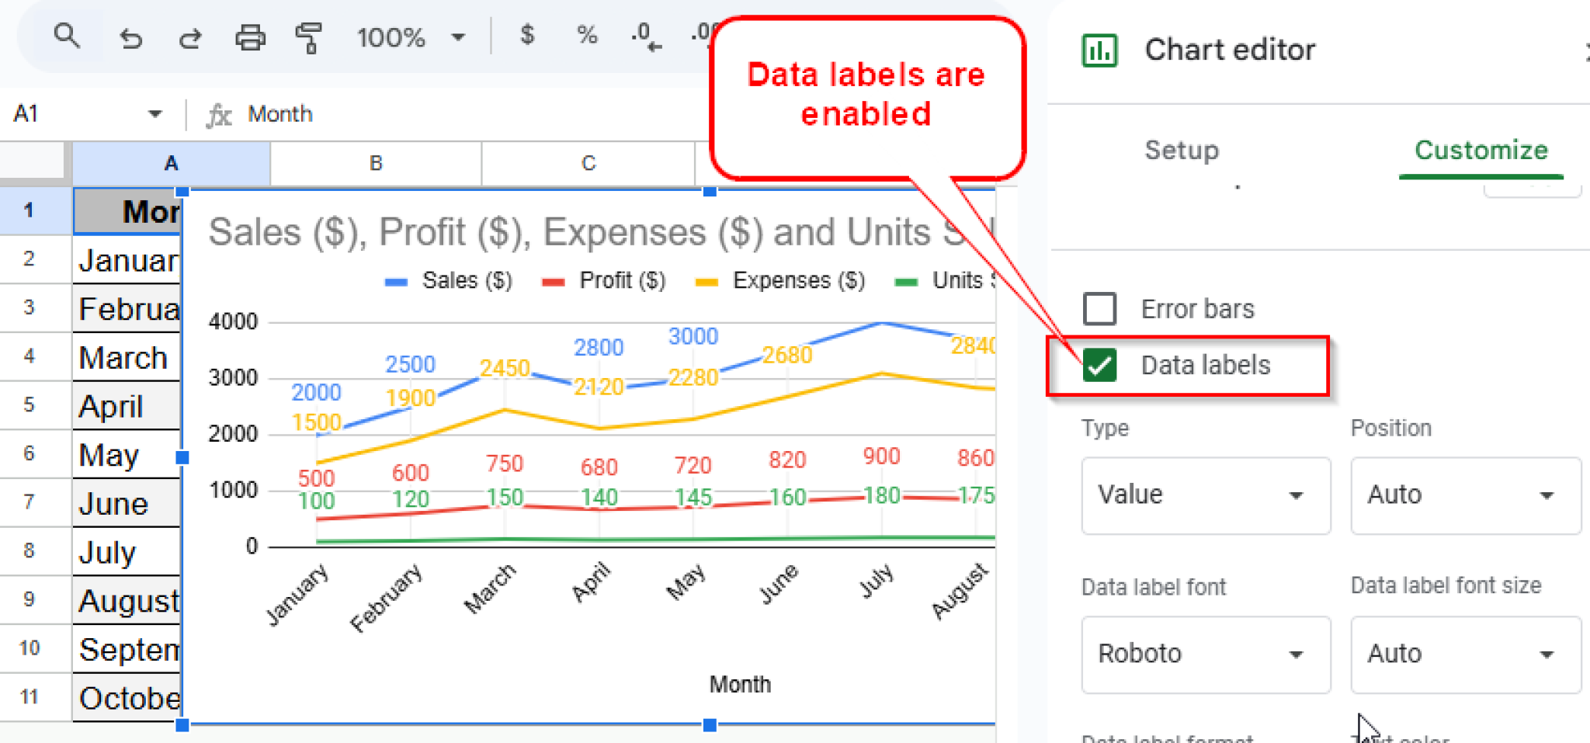1590x743 pixels.
Task: Disable the Data labels checkbox
Action: pyautogui.click(x=1099, y=365)
